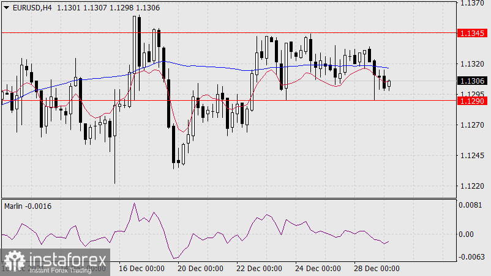This screenshot has height=276, width=491.
Task: Click the 1.1370 price scale value
Action: [471, 4]
